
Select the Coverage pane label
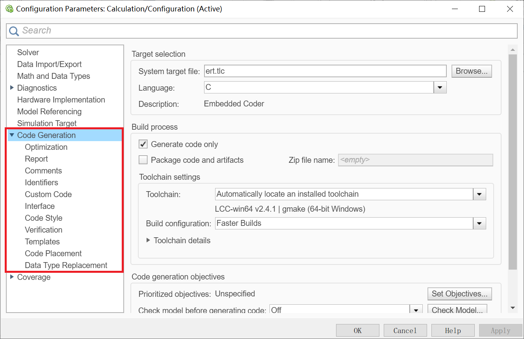tap(33, 277)
